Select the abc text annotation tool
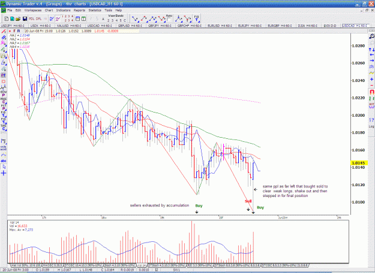 4,161
